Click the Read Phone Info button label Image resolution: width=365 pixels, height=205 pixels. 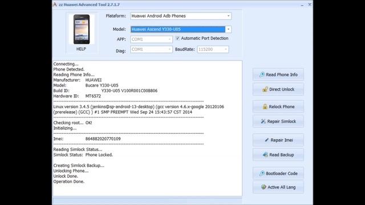pos(282,75)
